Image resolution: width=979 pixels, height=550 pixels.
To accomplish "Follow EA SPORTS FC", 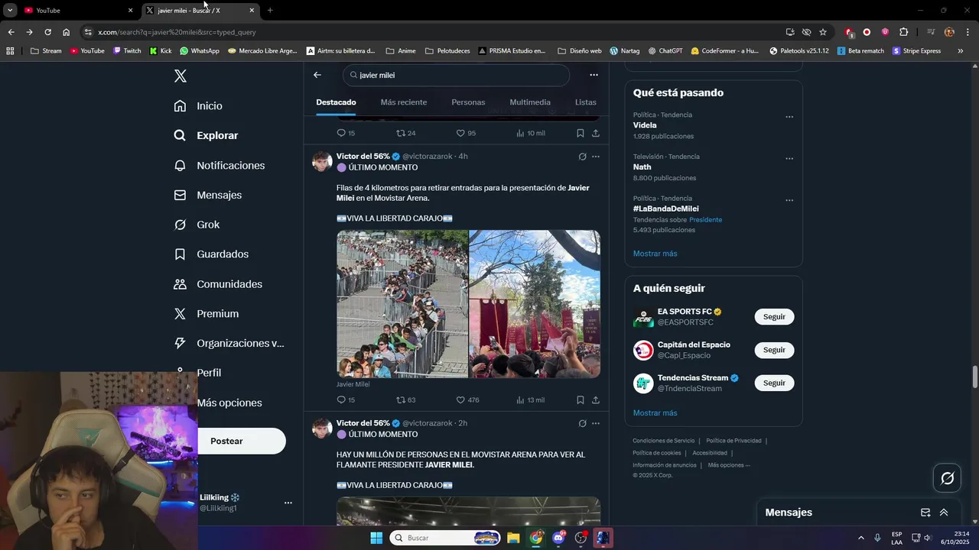I will pos(774,316).
